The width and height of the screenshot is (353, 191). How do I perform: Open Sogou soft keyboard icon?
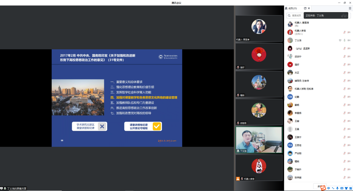342,188
